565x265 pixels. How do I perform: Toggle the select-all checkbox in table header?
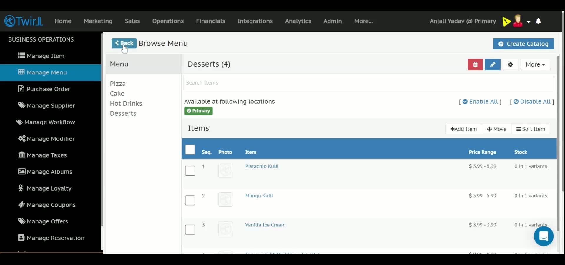pos(190,150)
